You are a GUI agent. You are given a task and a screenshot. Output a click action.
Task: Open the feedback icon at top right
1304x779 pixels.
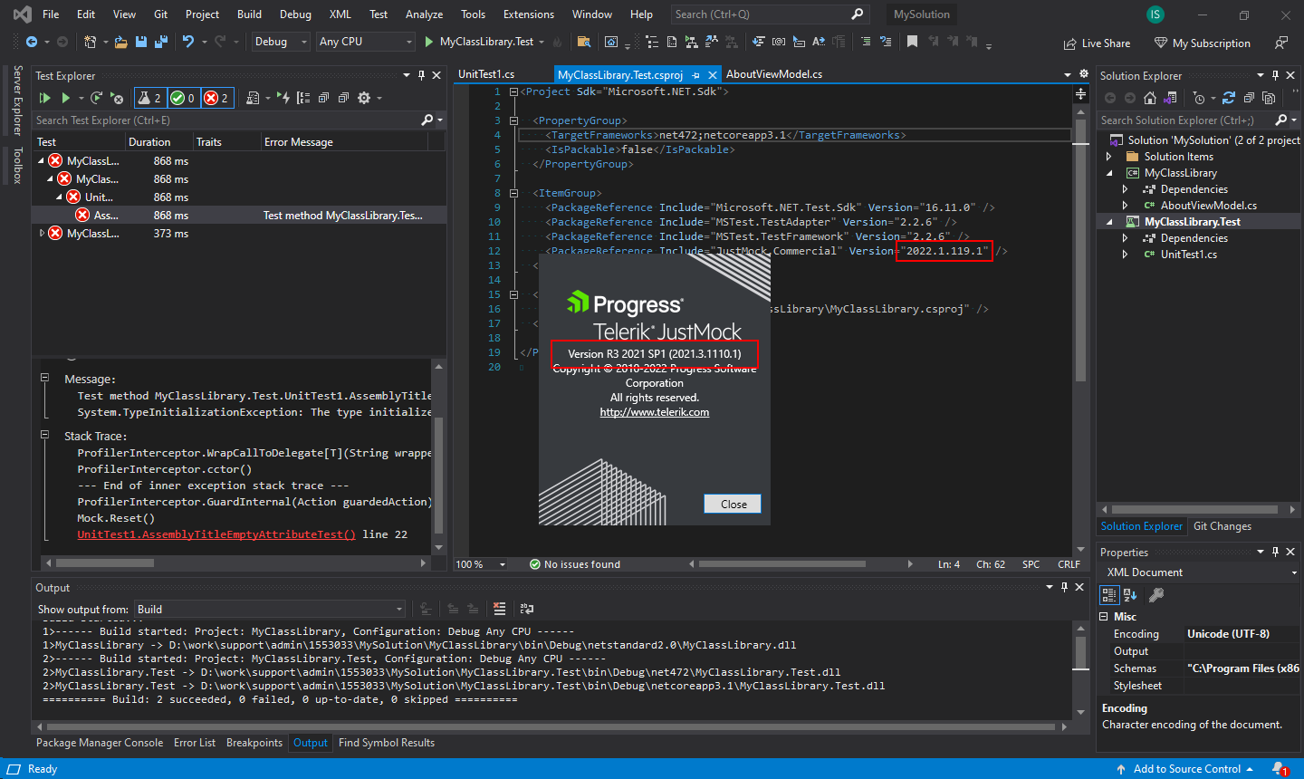pyautogui.click(x=1280, y=43)
